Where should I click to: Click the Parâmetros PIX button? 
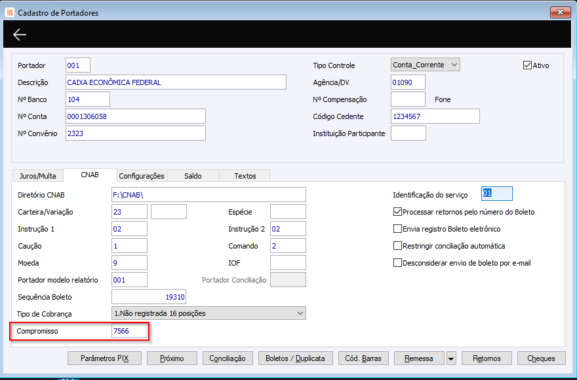(104, 358)
